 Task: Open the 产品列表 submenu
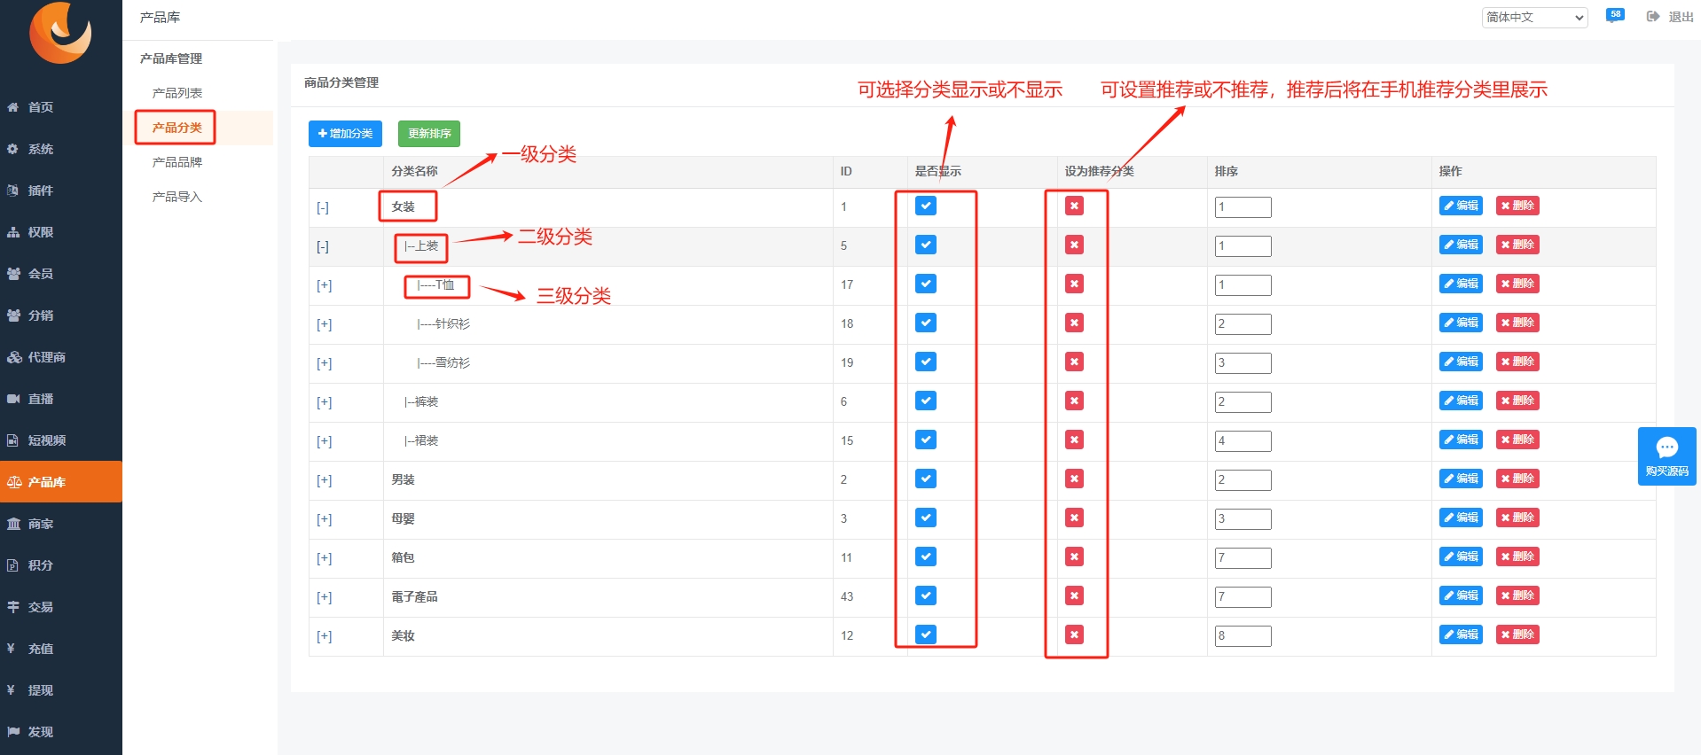[x=176, y=93]
